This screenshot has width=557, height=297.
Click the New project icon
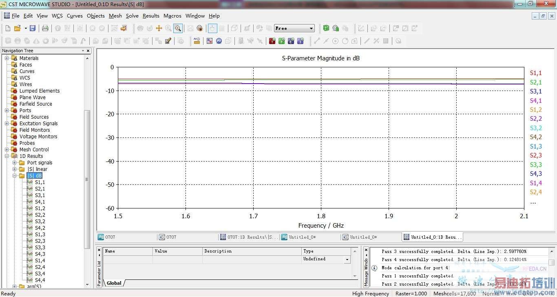[8, 28]
